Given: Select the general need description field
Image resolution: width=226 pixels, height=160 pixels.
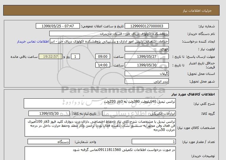Looking at the screenshot, I should click(100, 103).
